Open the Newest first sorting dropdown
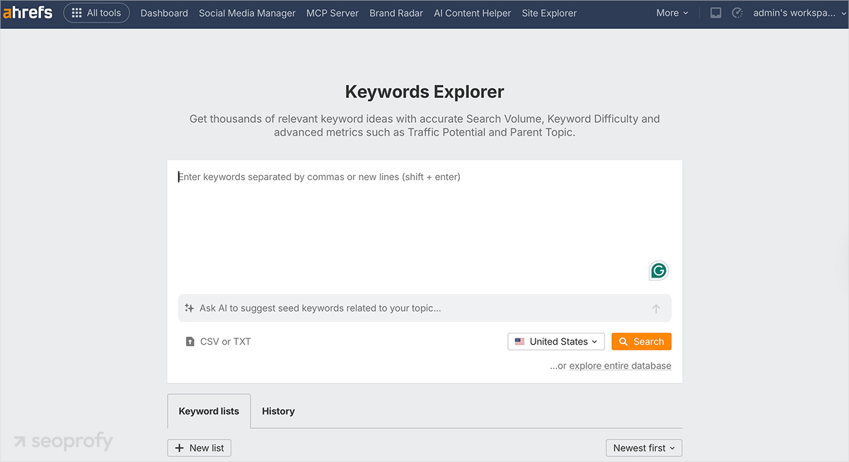Viewport: 849px width, 462px height. 643,448
